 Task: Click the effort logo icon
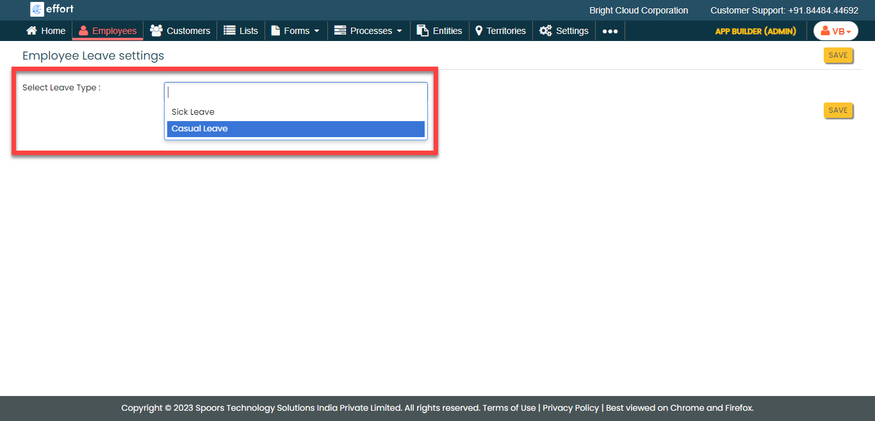tap(37, 10)
